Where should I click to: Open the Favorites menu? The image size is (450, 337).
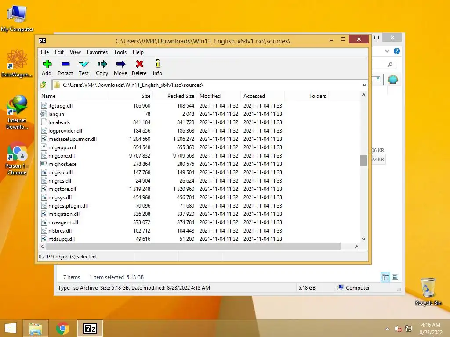pyautogui.click(x=97, y=52)
